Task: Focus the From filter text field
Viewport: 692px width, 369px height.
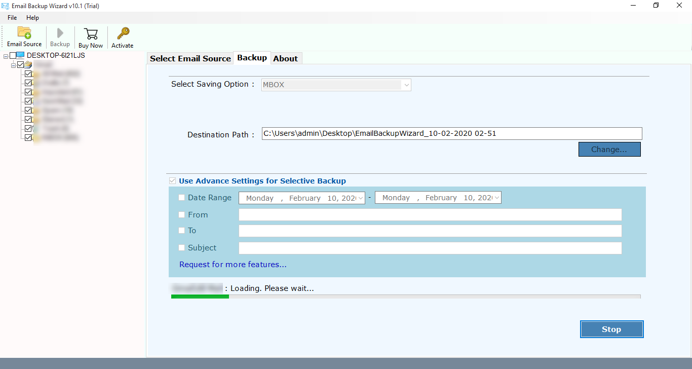Action: 430,215
